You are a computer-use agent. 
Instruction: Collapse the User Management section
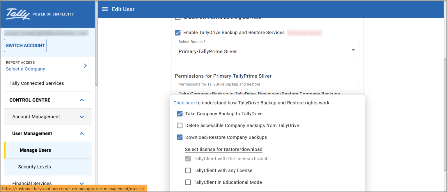click(82, 134)
